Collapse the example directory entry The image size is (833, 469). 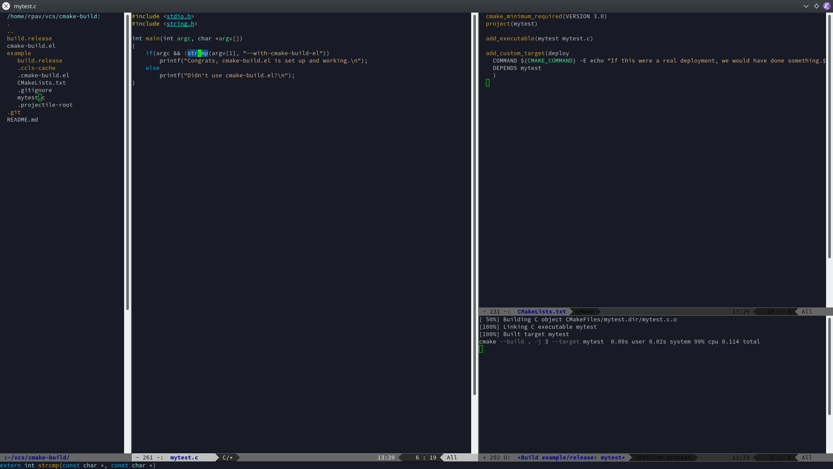pos(19,53)
